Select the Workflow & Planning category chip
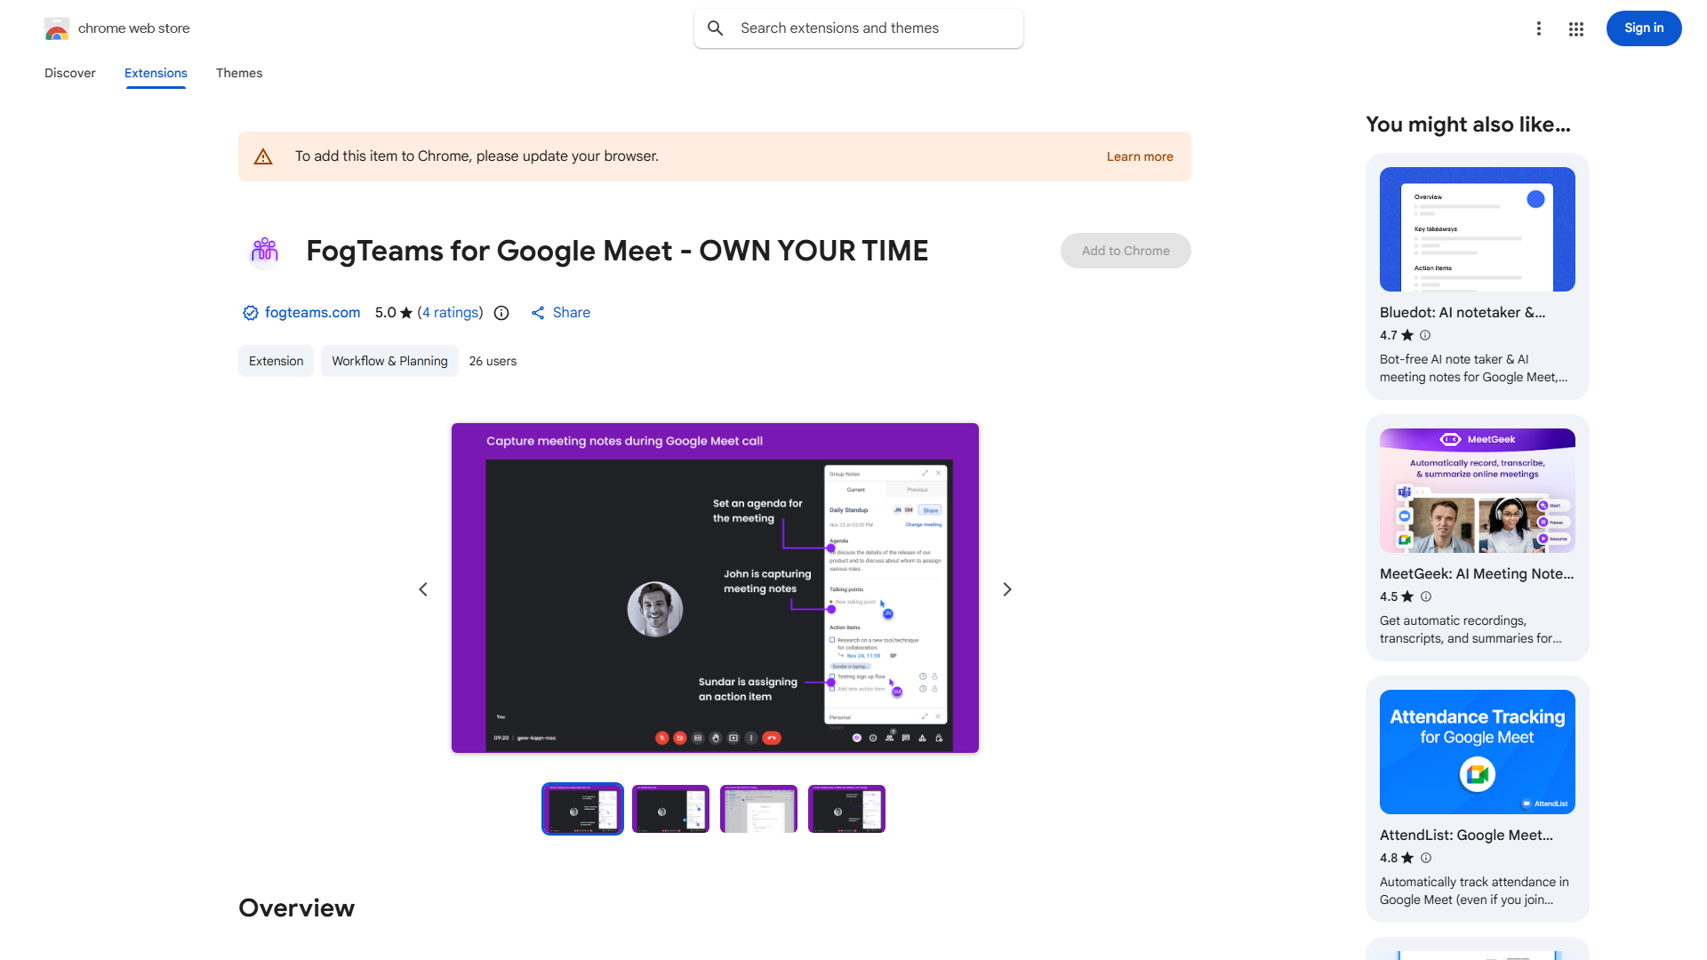 [389, 361]
